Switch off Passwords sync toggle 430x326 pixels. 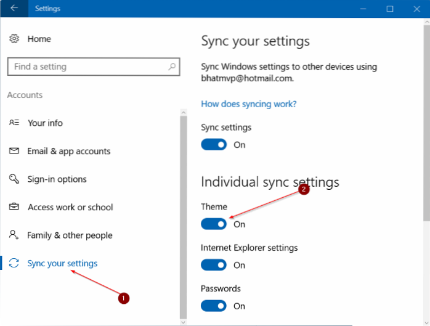coord(214,306)
